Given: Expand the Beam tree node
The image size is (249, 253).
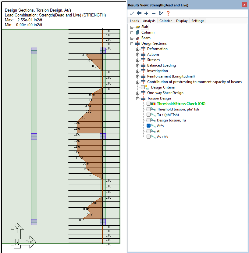Looking at the screenshot, I should (x=132, y=38).
